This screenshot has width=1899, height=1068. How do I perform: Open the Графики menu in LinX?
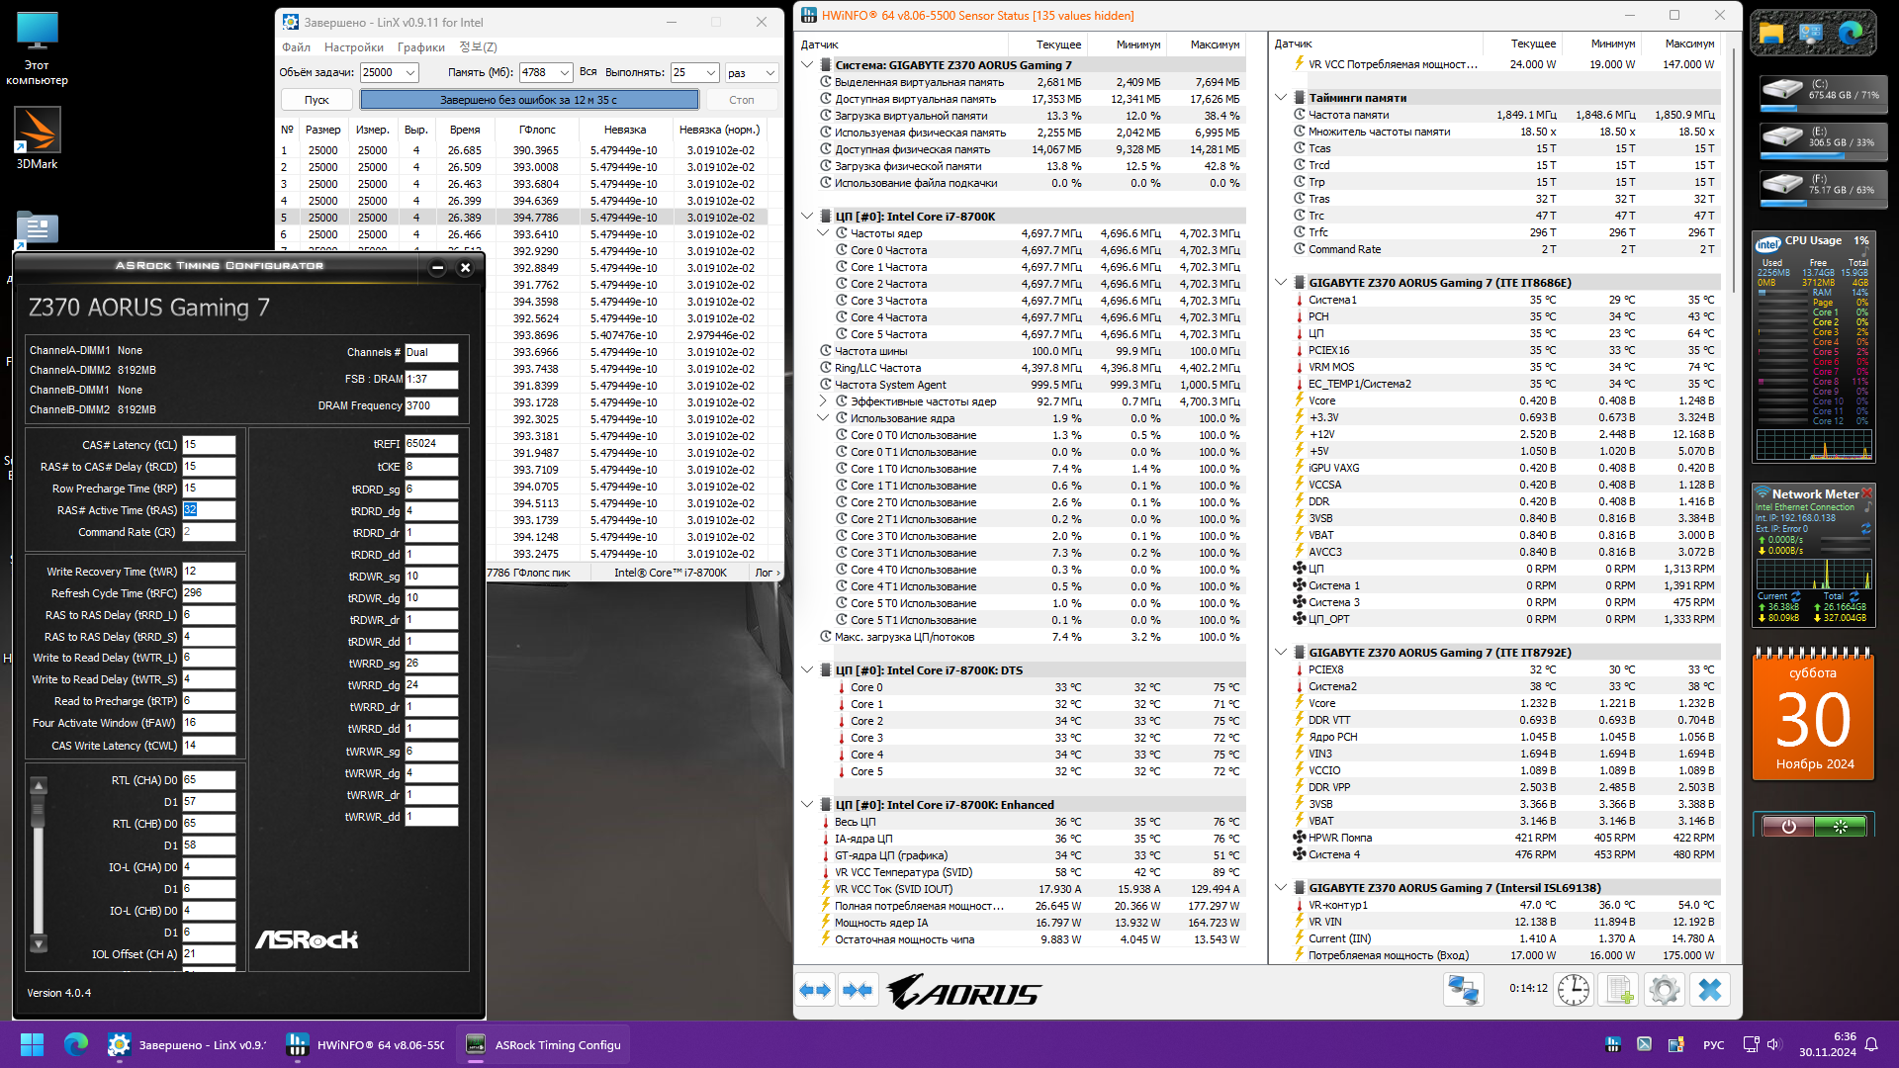click(420, 47)
